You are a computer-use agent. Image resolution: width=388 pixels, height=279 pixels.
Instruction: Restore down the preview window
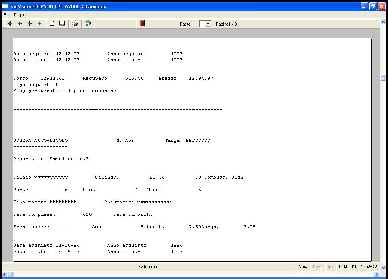(373, 6)
